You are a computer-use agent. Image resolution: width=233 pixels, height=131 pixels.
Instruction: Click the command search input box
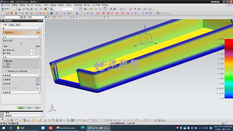coord(65,9)
